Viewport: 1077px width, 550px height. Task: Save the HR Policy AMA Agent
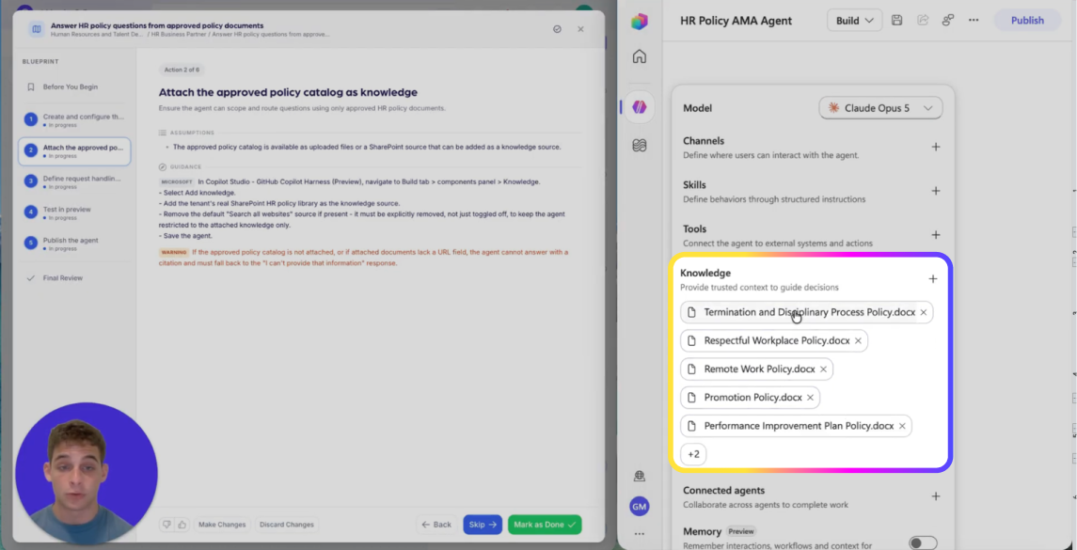[896, 20]
